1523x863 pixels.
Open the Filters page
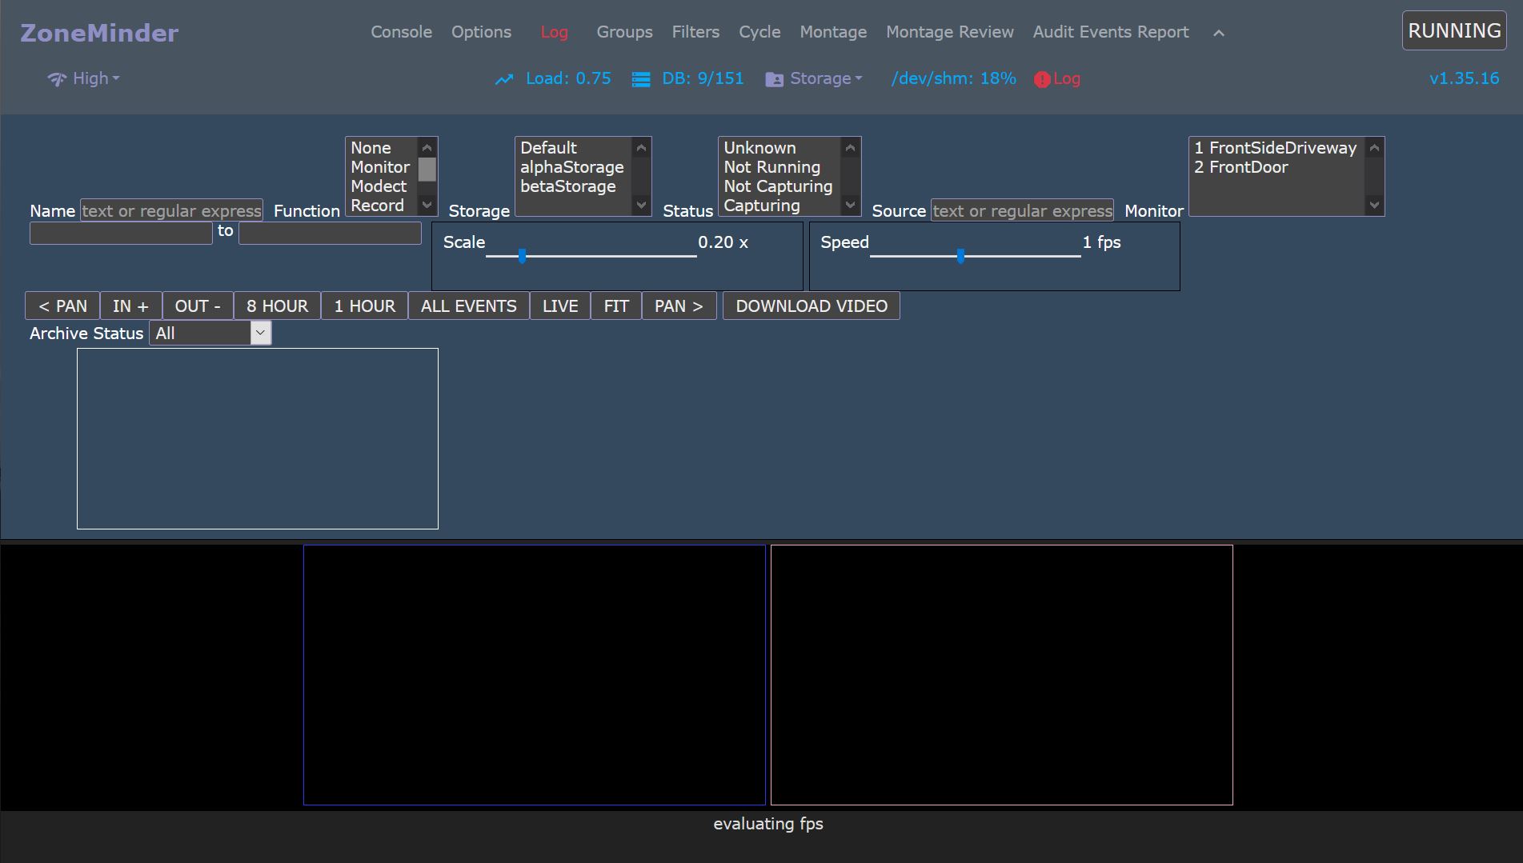tap(695, 32)
